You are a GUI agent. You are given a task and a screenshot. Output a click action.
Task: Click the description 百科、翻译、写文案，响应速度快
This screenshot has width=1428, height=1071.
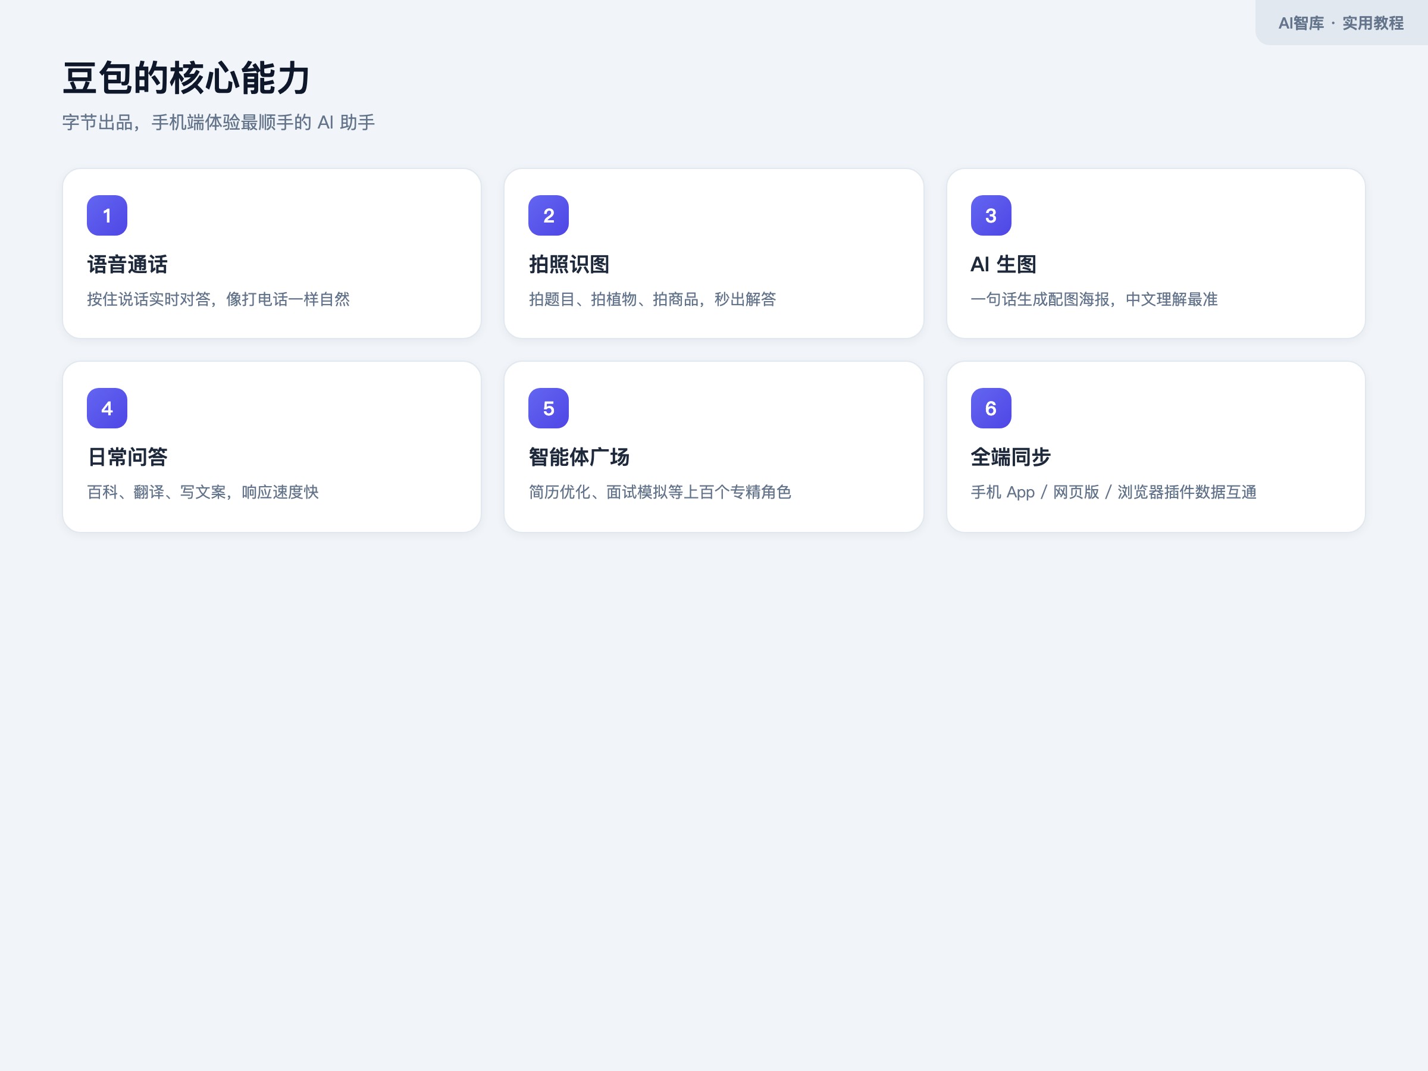pyautogui.click(x=203, y=492)
